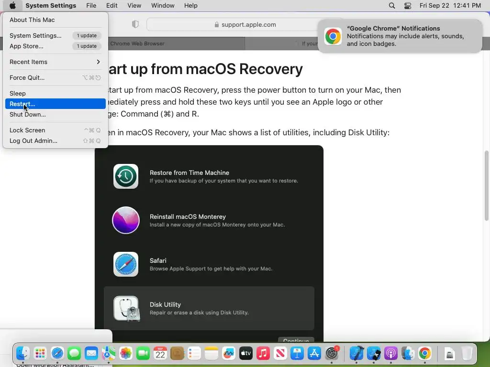Open Calendar showing 22 in Dock
Image resolution: width=490 pixels, height=367 pixels.
coord(160,353)
